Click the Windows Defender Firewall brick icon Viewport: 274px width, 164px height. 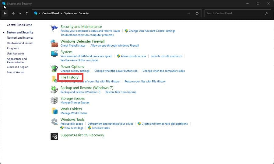coord(54,43)
